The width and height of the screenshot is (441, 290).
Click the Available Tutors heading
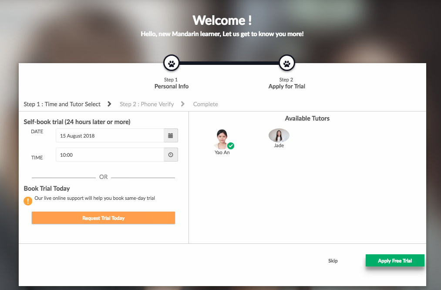[x=307, y=118]
